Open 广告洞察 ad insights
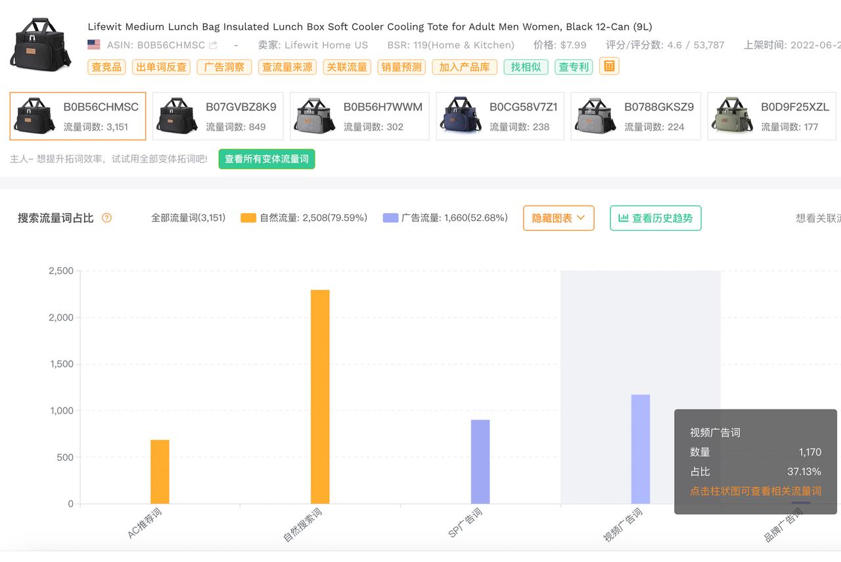 tap(224, 67)
